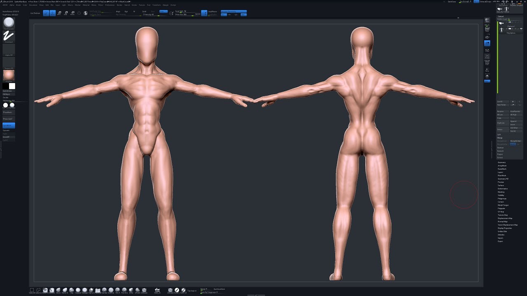Choose the sPolish brush
Image resolution: width=527 pixels, height=296 pixels.
coord(138,290)
